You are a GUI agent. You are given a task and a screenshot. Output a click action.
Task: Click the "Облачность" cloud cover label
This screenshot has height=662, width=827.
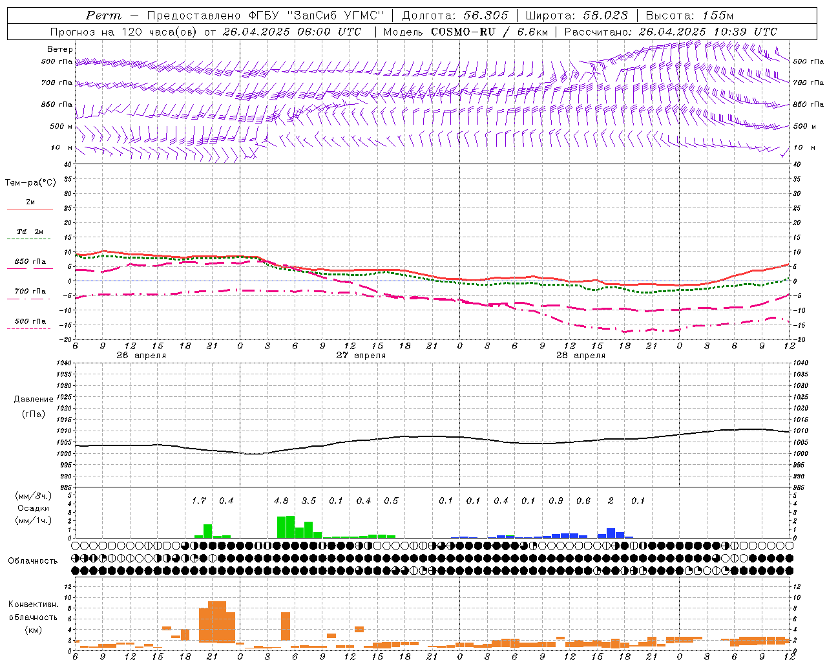tap(33, 561)
